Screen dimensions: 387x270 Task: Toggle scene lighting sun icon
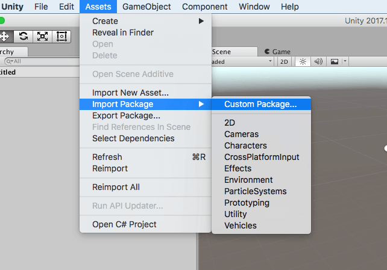click(x=303, y=61)
